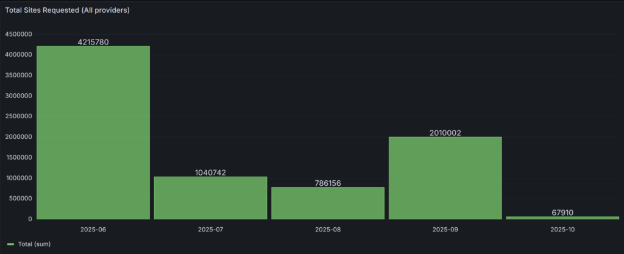Select the green bar for 2025-07

pos(210,198)
